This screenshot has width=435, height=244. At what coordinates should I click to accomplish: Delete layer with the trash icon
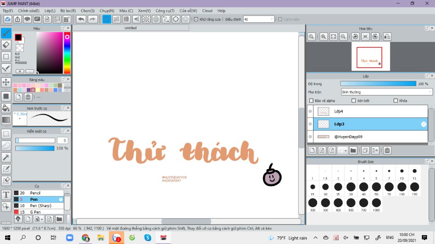pyautogui.click(x=387, y=150)
